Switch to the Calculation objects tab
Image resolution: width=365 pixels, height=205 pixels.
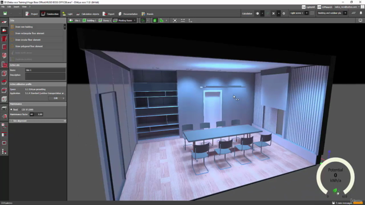[87, 14]
